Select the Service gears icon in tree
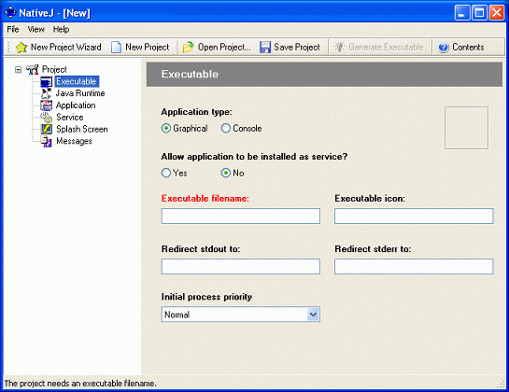This screenshot has width=509, height=392. [x=46, y=118]
